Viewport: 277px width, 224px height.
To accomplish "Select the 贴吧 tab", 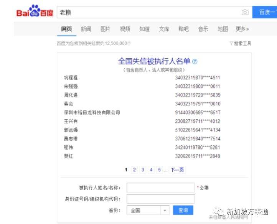I will point(183,29).
